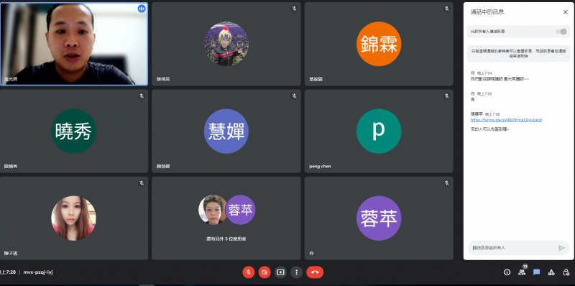
Task: Click the large purple 蓉苹 avatar in 你 tile
Action: 379,218
